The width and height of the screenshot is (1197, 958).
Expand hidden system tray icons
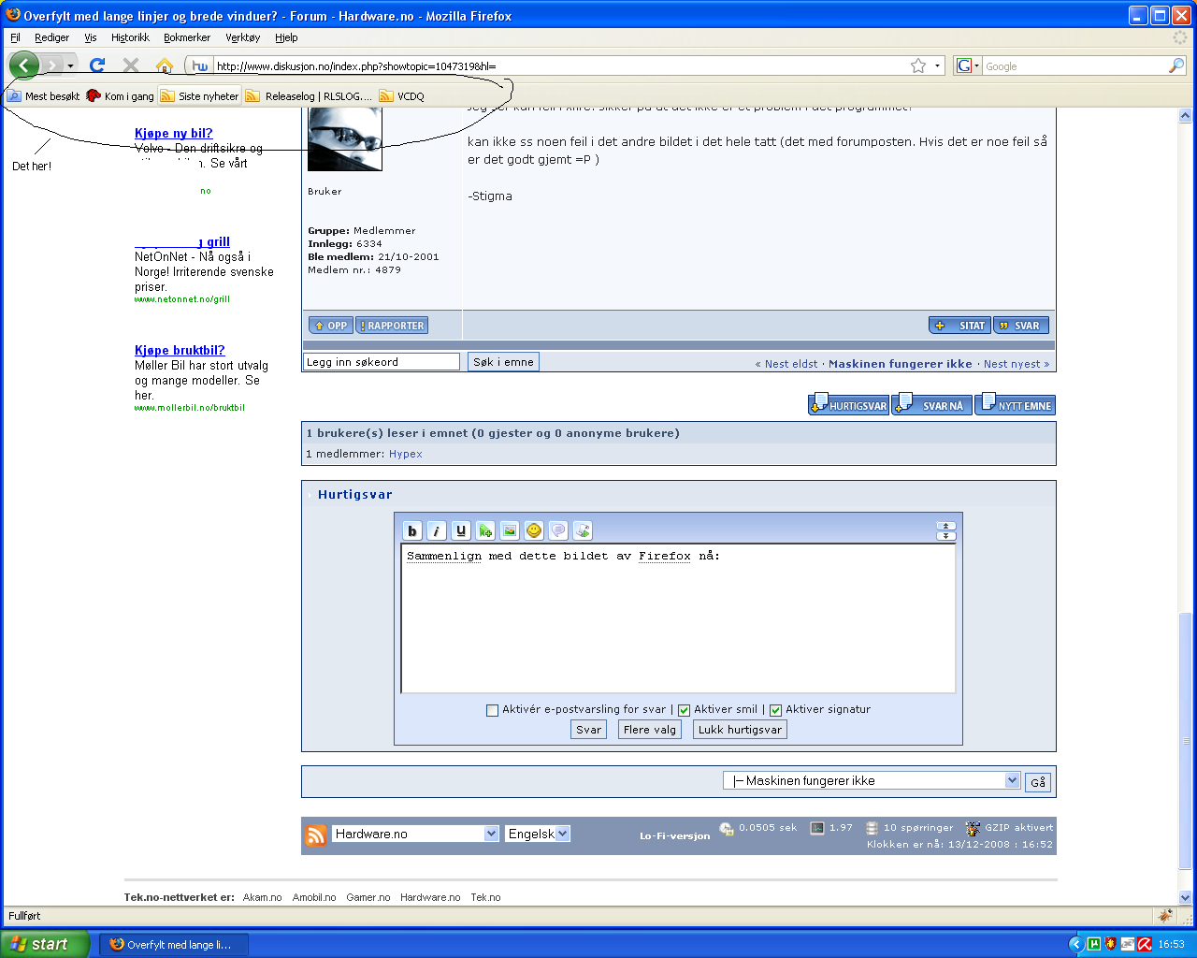1076,944
